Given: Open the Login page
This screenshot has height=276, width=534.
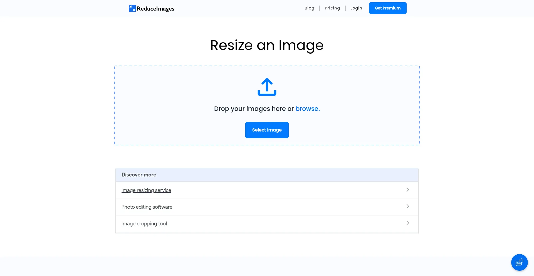Looking at the screenshot, I should [356, 8].
